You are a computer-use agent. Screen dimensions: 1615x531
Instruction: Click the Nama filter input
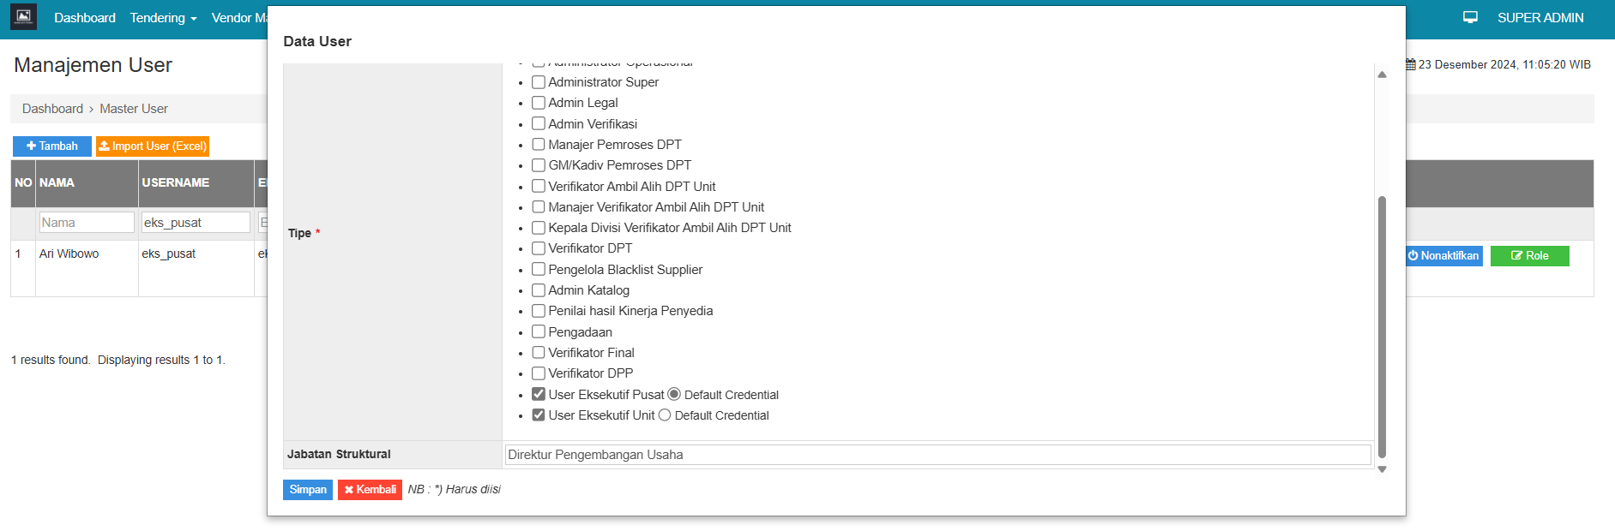coord(87,223)
